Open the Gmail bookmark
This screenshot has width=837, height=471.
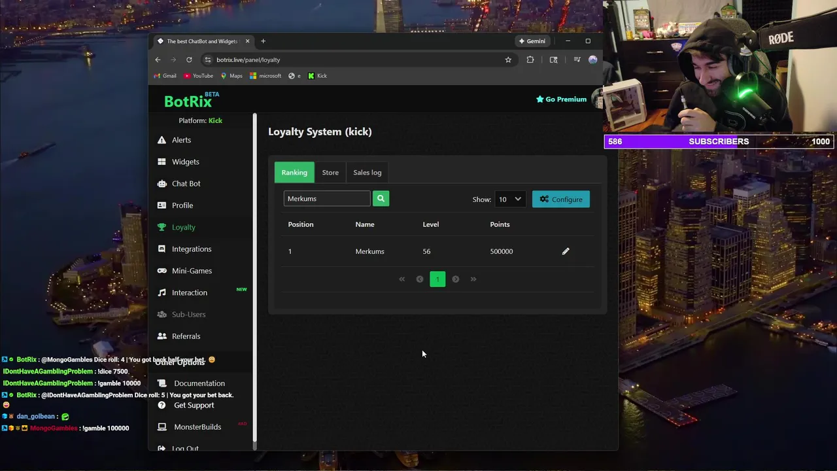tap(165, 76)
